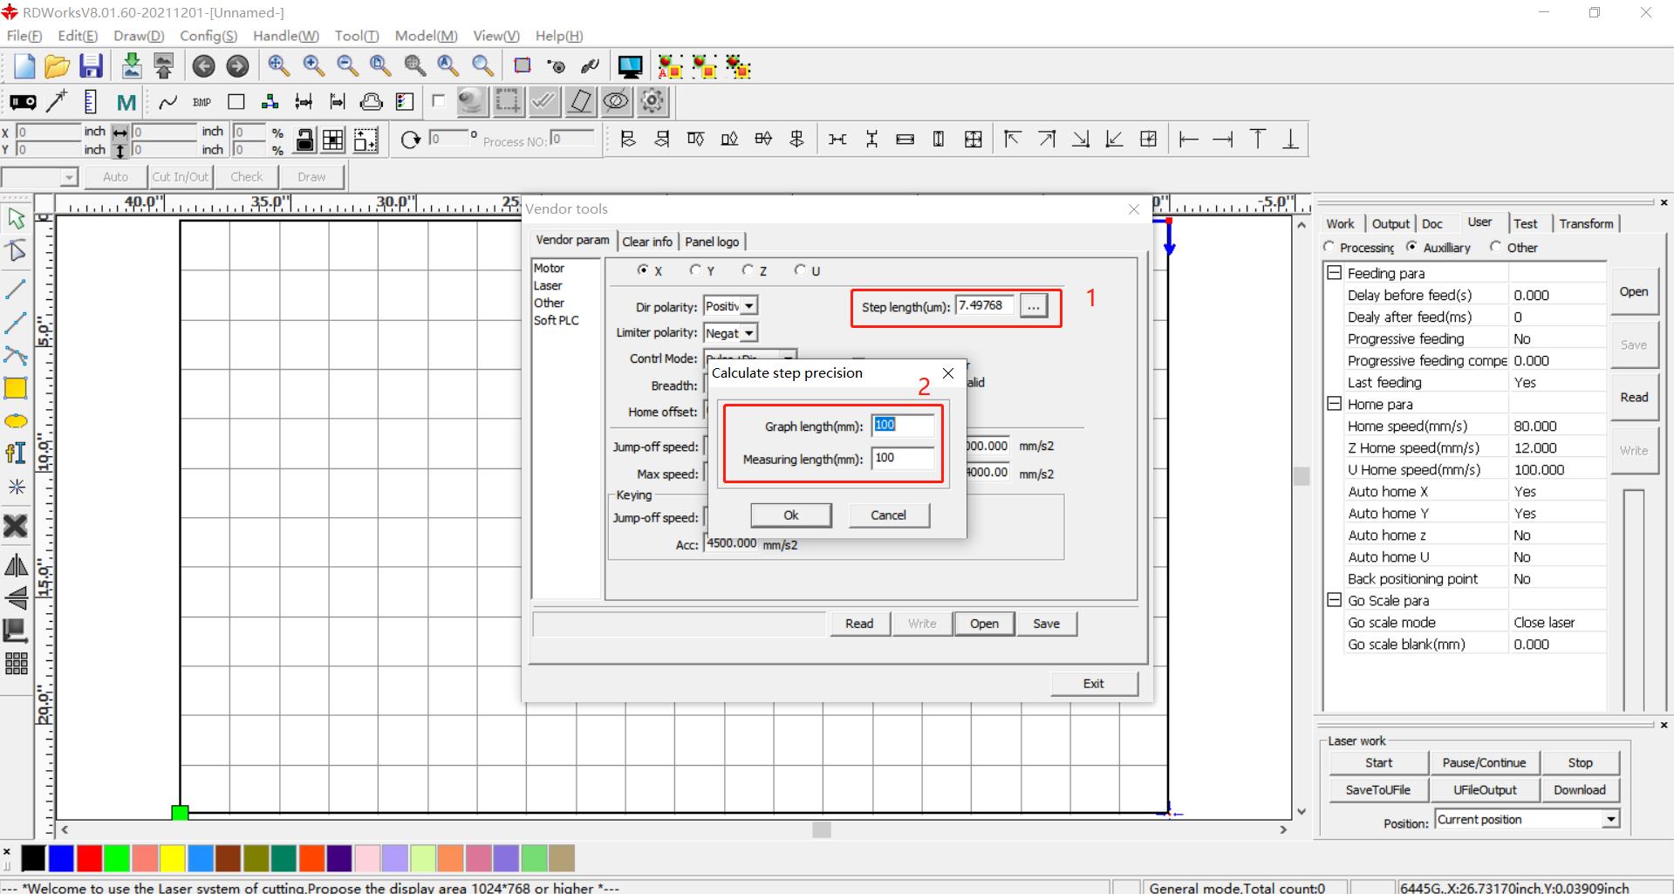Click the rotate arrow icon
Viewport: 1674px width, 894px height.
point(410,140)
